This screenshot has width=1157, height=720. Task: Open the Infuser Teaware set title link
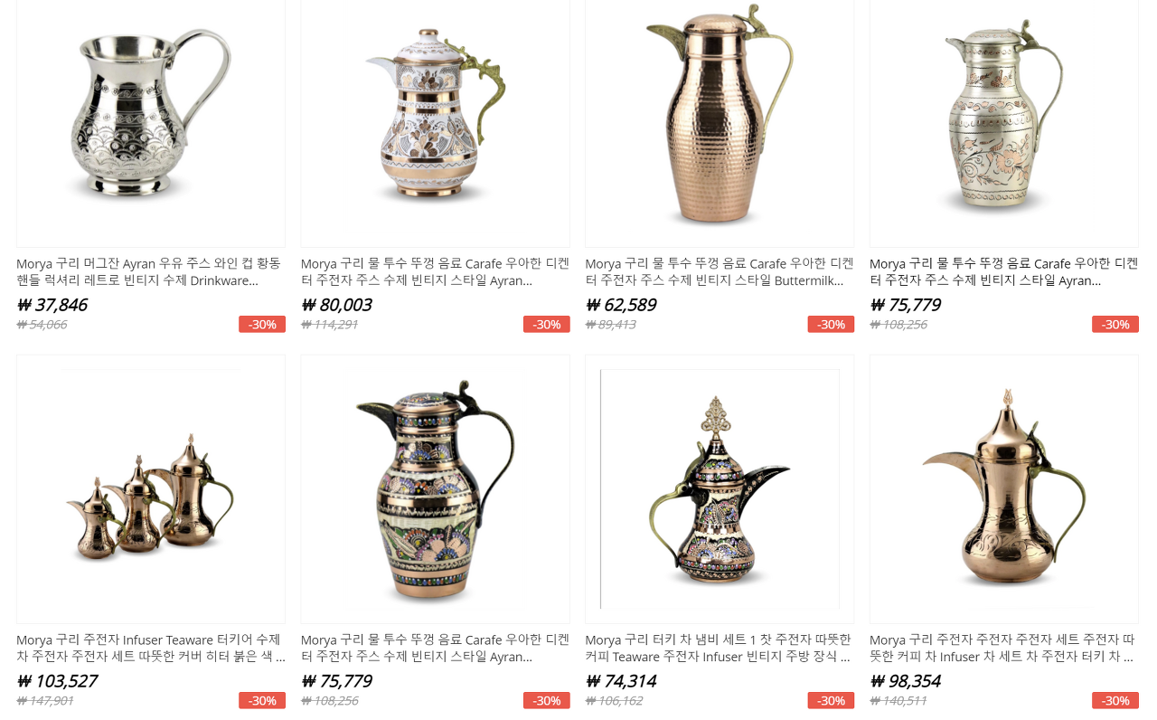[x=150, y=649]
